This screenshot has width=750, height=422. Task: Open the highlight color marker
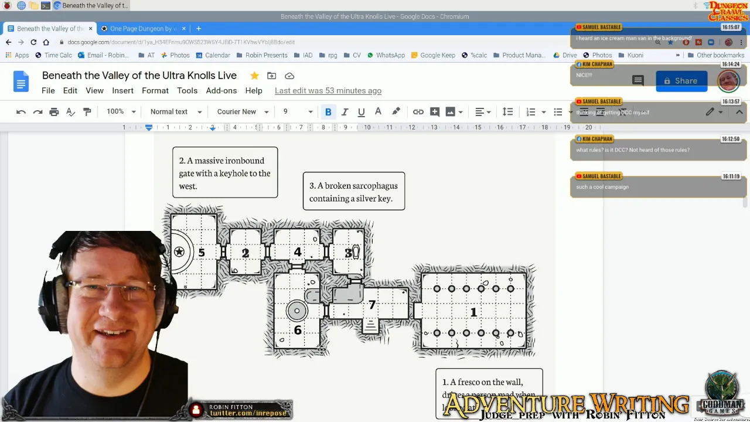(x=396, y=111)
